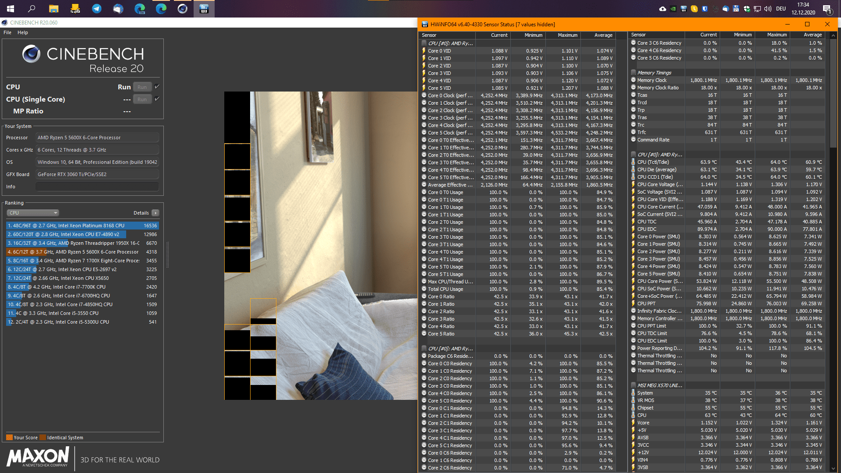
Task: Click the HWiNFO64 floppy-disk tray icon
Action: point(736,9)
